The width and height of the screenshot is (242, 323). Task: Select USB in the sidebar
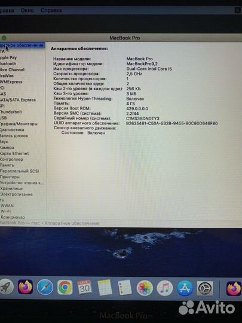4,118
